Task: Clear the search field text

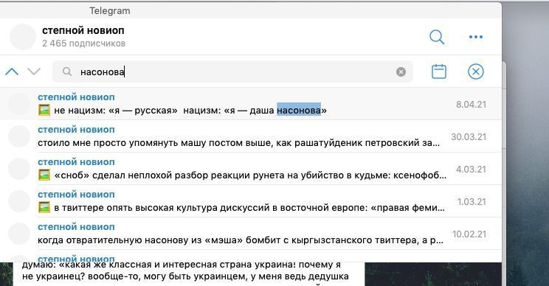Action: tap(401, 71)
